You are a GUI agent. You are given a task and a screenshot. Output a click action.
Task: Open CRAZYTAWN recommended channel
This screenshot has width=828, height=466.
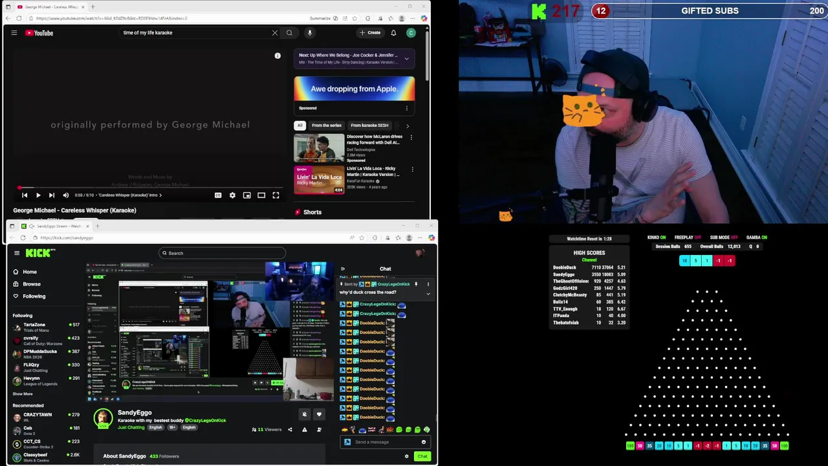coord(47,417)
